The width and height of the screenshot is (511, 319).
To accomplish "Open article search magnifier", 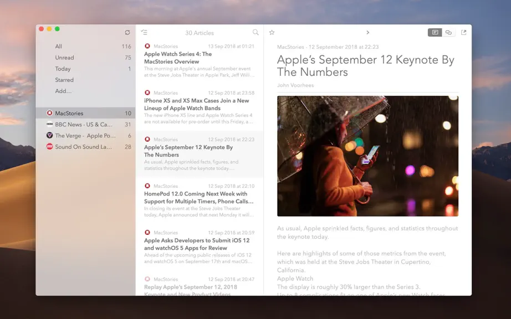I will click(x=256, y=32).
